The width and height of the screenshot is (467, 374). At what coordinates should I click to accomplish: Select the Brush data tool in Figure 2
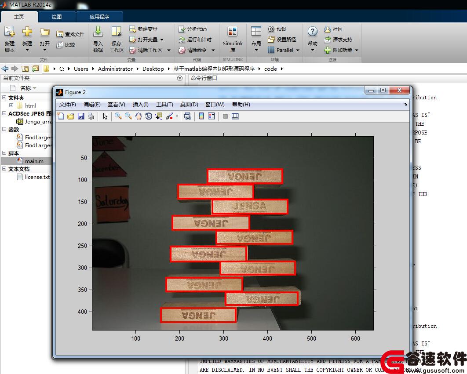169,116
